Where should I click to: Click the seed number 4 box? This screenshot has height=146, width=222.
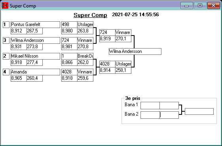point(6,72)
